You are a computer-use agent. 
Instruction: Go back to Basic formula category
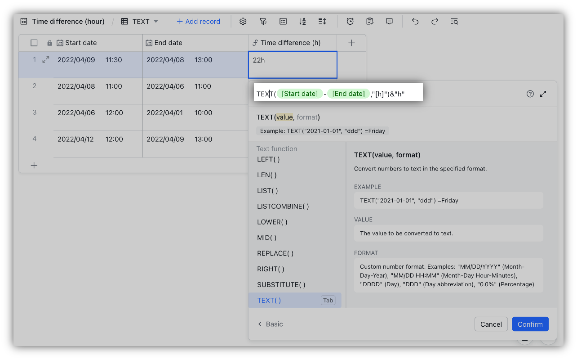(x=270, y=324)
